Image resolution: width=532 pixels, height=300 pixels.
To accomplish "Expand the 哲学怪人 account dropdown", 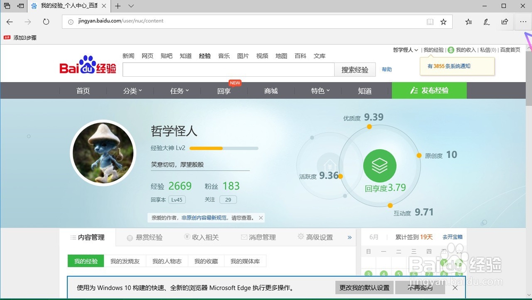I will point(405,50).
